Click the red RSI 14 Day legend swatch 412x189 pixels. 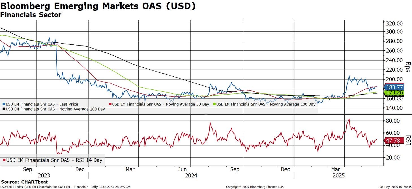click(x=4, y=160)
